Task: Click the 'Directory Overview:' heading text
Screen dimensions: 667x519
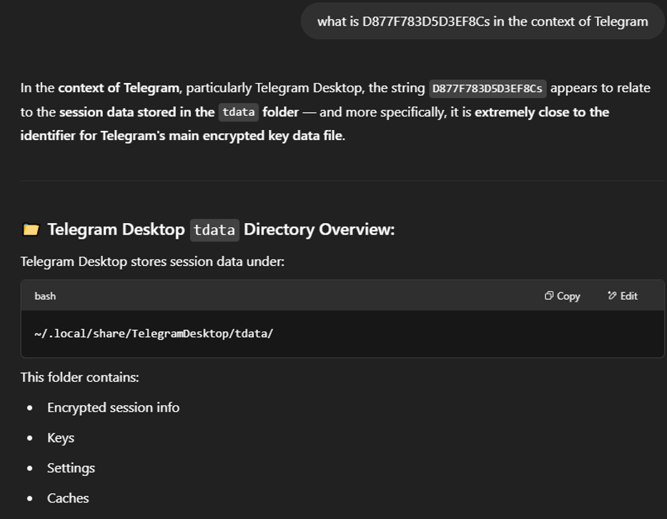Action: pyautogui.click(x=319, y=229)
